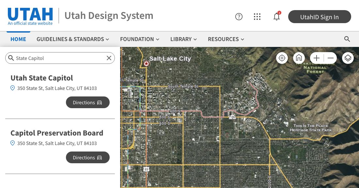Click the help question mark icon
This screenshot has height=188, width=359.
tap(239, 17)
